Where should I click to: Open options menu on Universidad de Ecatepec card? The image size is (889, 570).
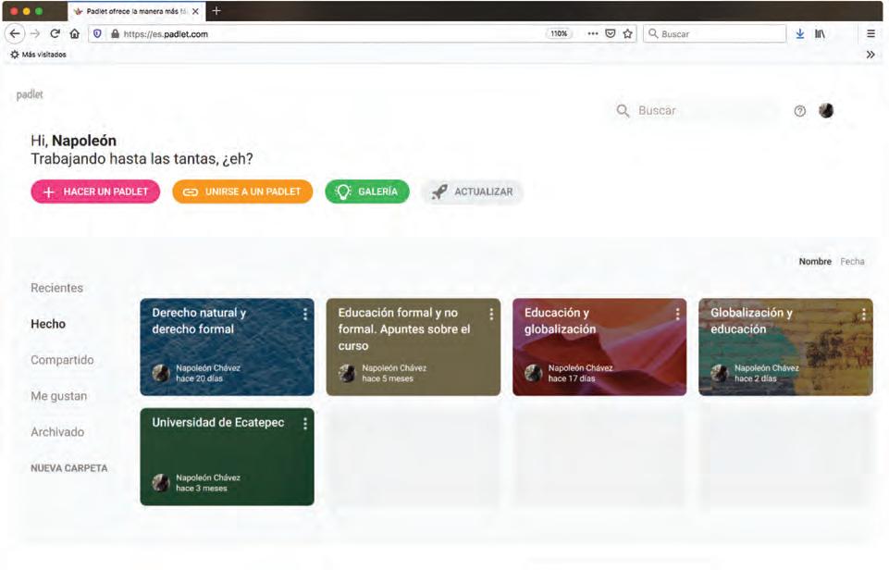pos(305,424)
